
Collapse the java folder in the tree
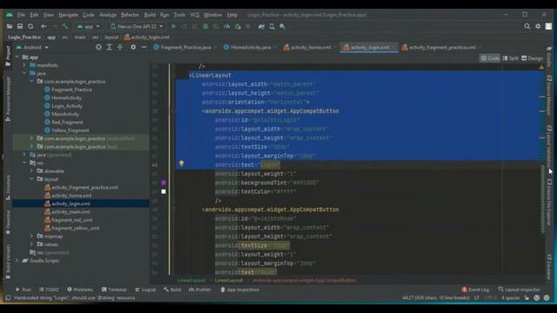[x=24, y=73]
